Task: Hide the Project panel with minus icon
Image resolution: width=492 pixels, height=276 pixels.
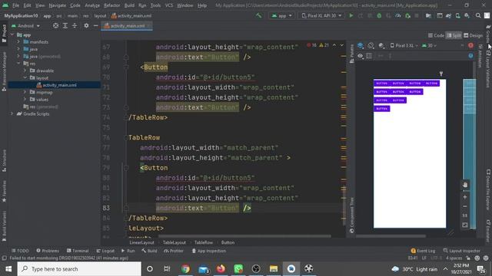Action: 95,25
